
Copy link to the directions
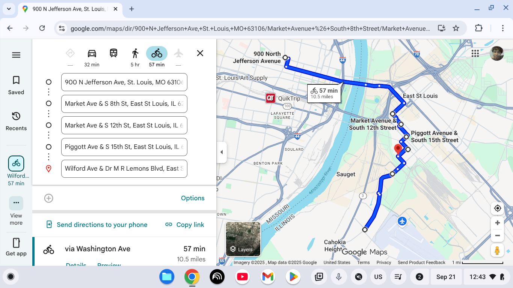pyautogui.click(x=185, y=225)
